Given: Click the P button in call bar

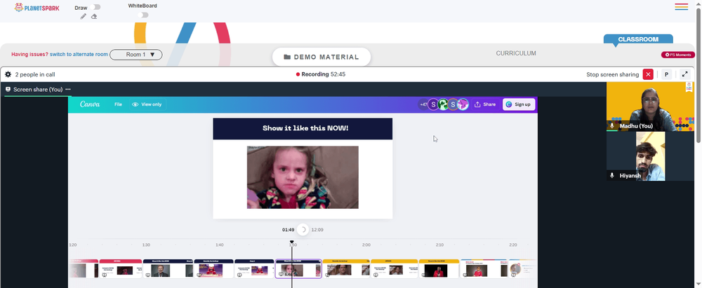Looking at the screenshot, I should coord(667,75).
